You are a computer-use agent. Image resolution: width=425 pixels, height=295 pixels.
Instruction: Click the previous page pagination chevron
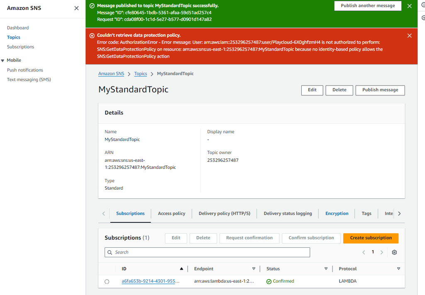click(364, 252)
